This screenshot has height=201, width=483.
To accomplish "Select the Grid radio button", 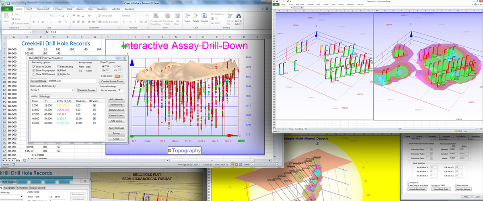I will (115, 66).
